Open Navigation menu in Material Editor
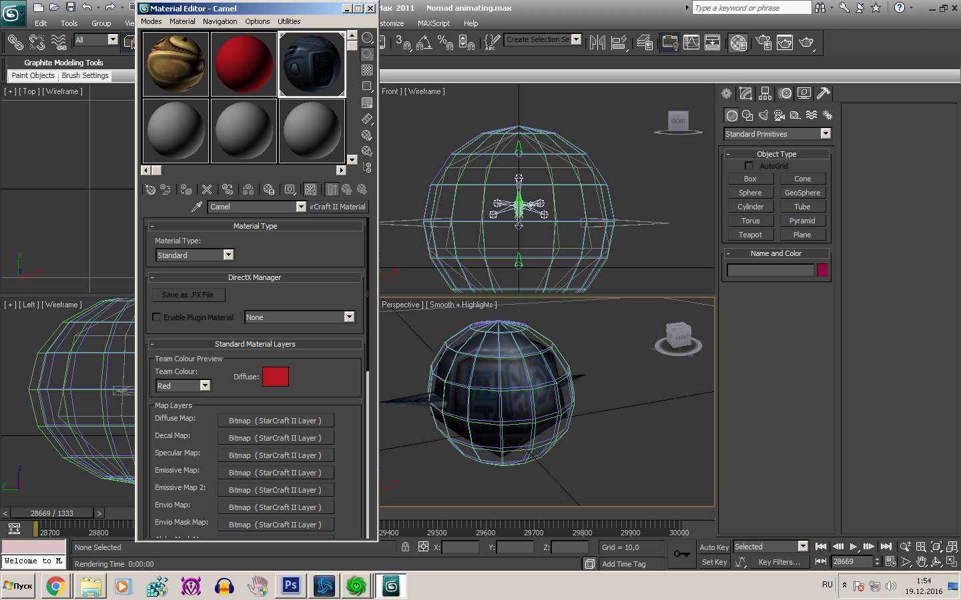Screen dimensions: 961x600 [x=220, y=21]
